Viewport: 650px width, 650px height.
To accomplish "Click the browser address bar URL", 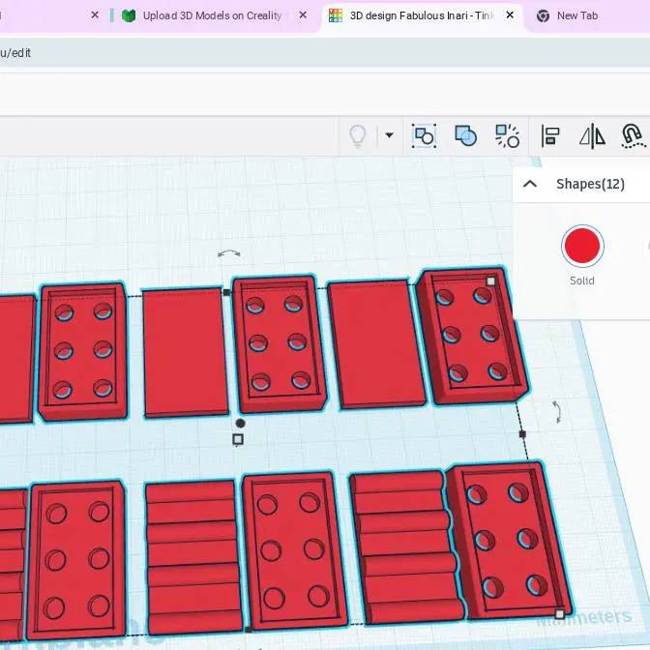I will (x=16, y=52).
